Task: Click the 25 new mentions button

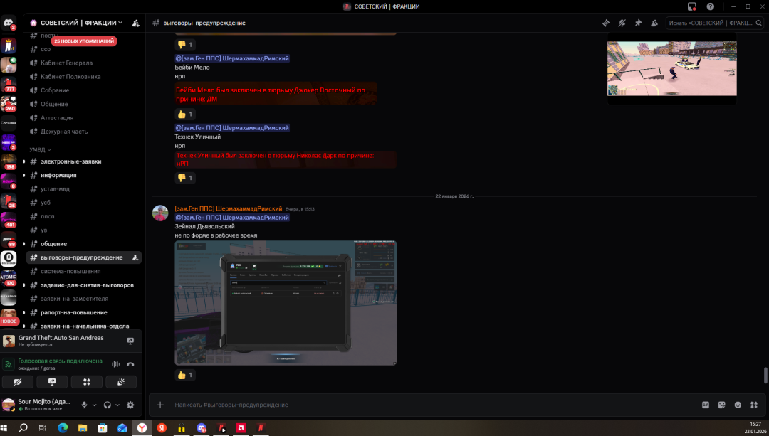Action: [x=84, y=41]
